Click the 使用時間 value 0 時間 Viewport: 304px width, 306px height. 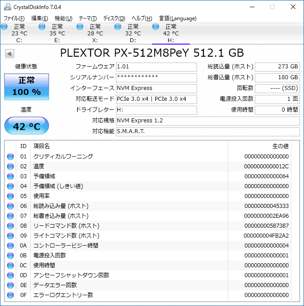pos(277,110)
